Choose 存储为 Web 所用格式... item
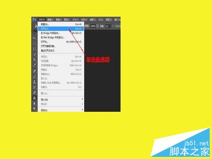 tap(61, 83)
